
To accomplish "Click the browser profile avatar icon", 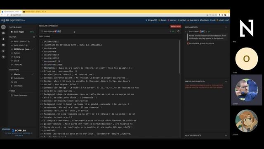I will tap(225, 15).
